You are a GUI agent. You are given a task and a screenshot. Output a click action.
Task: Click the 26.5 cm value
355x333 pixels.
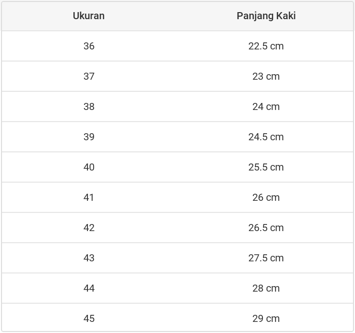pos(266,228)
